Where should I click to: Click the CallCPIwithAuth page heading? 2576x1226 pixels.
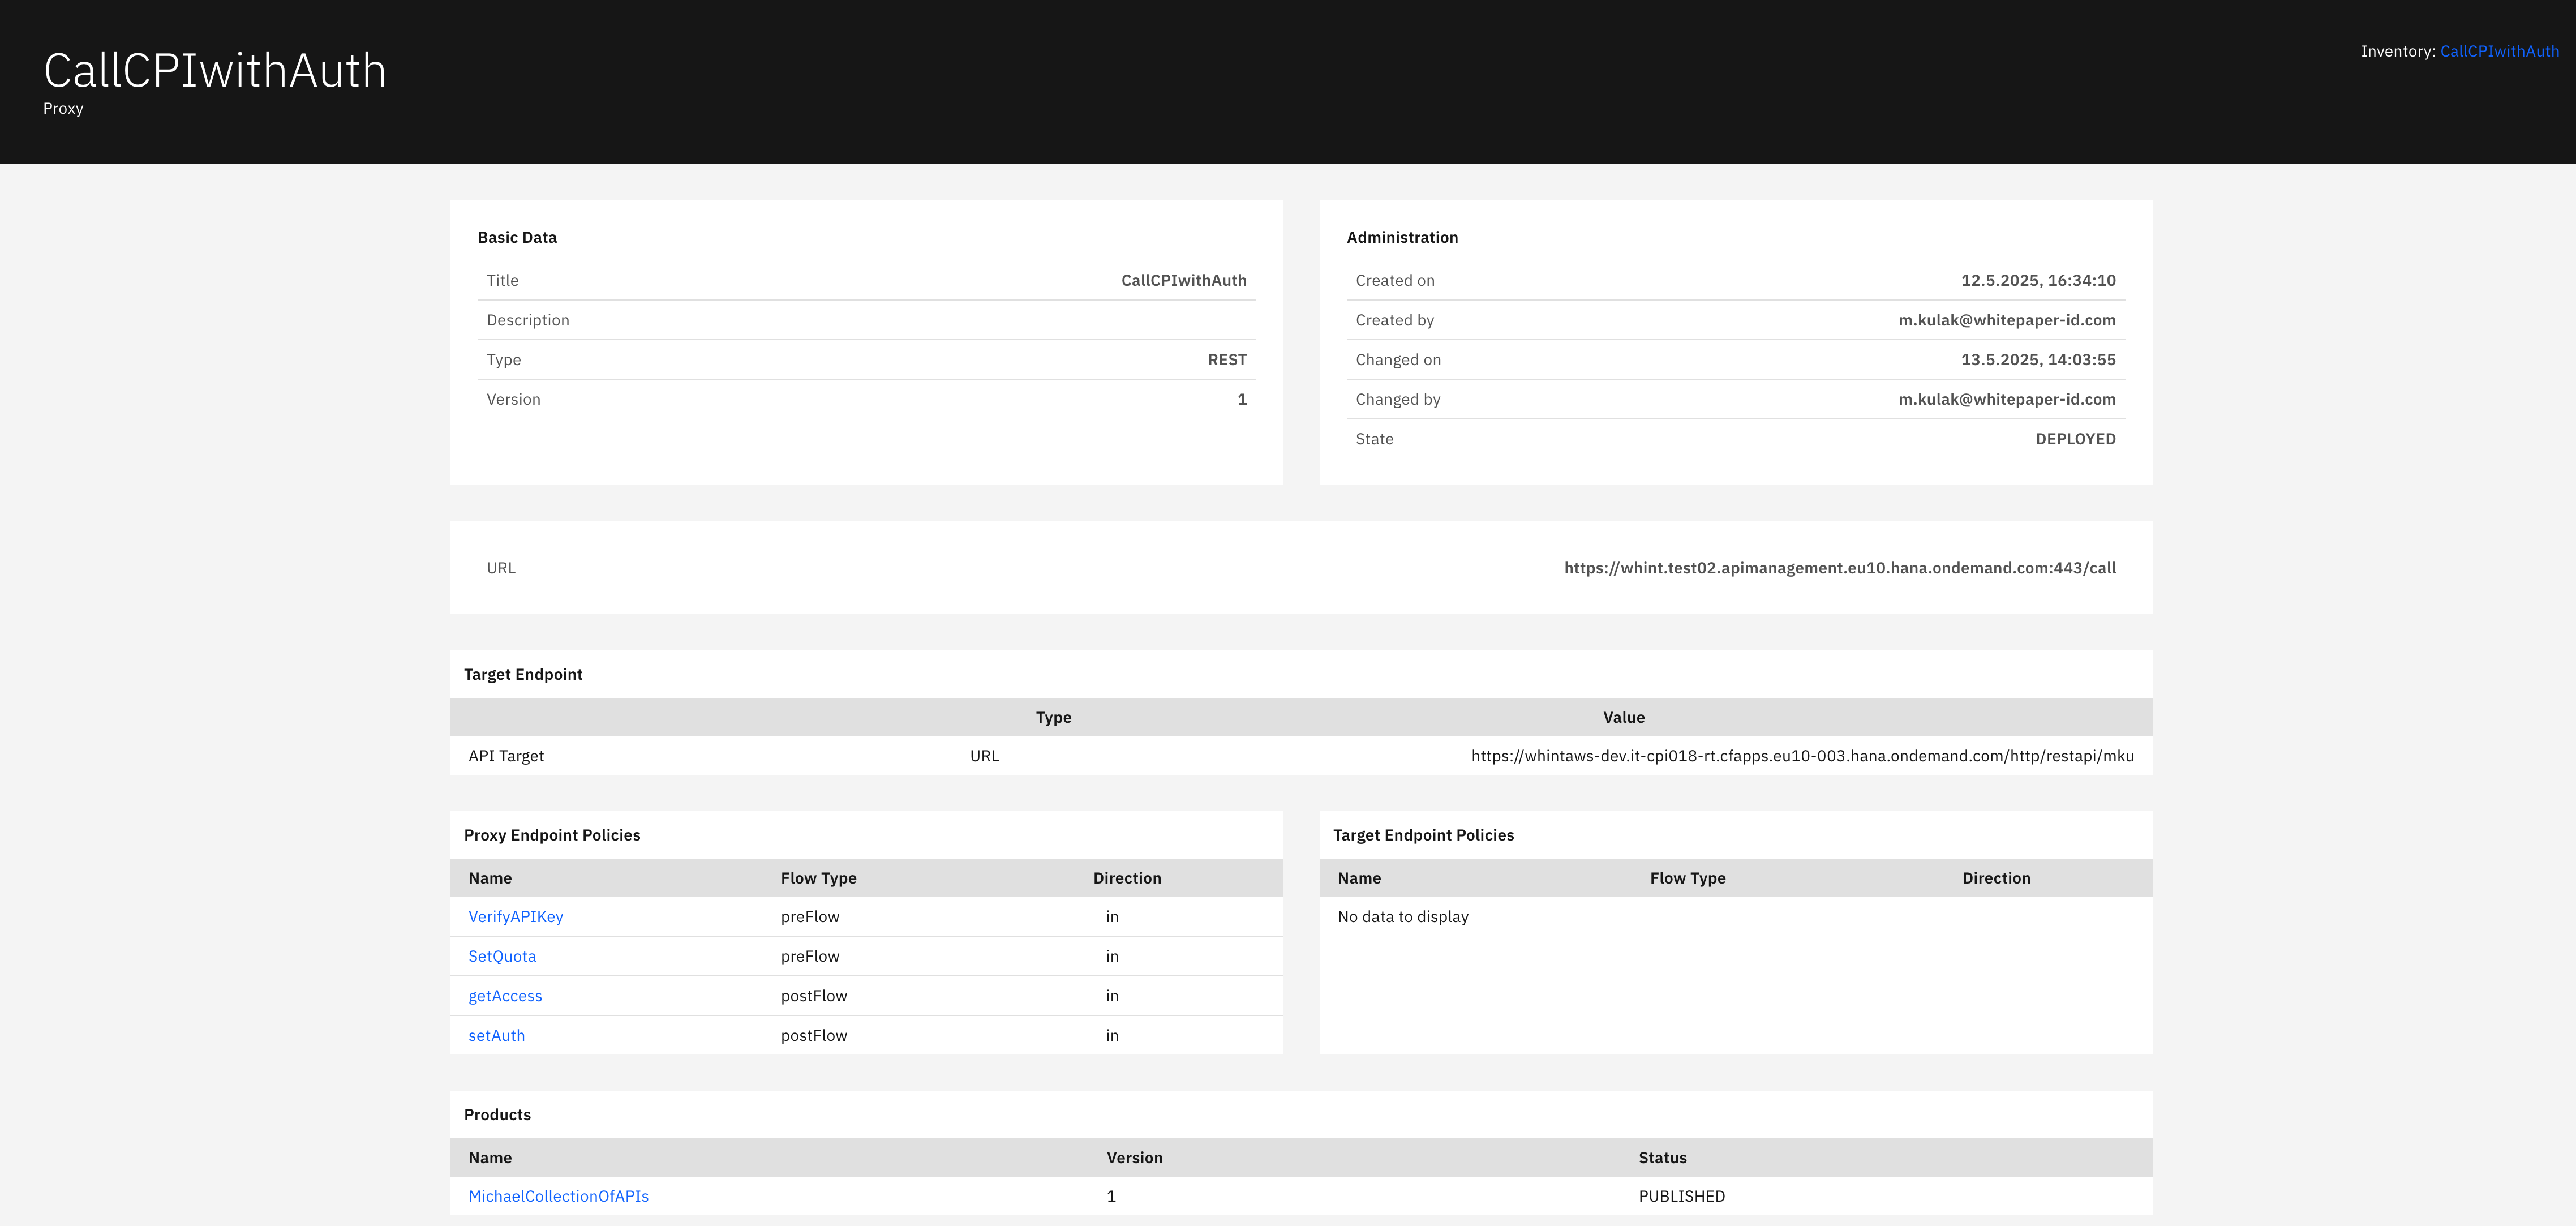pyautogui.click(x=215, y=71)
